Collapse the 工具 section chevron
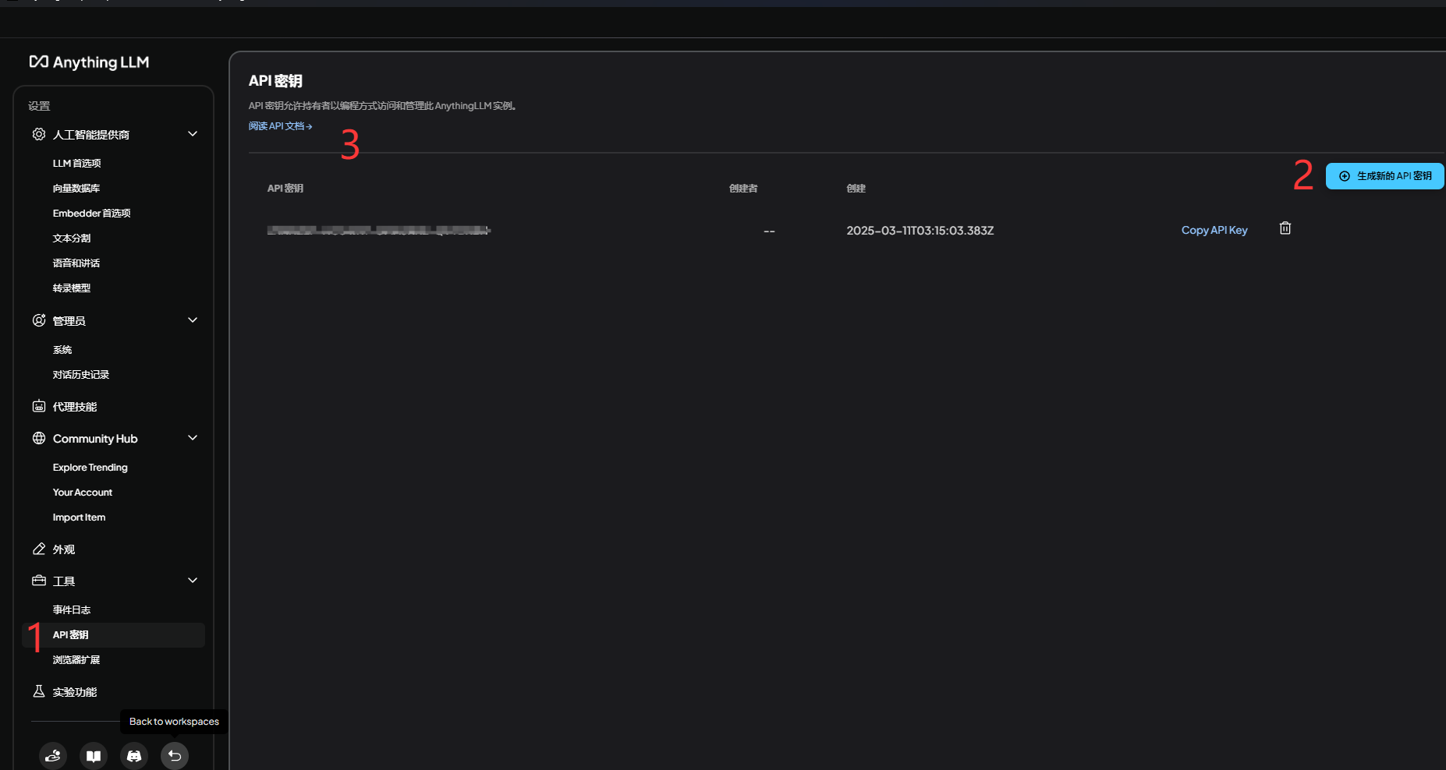The image size is (1446, 770). (x=193, y=581)
